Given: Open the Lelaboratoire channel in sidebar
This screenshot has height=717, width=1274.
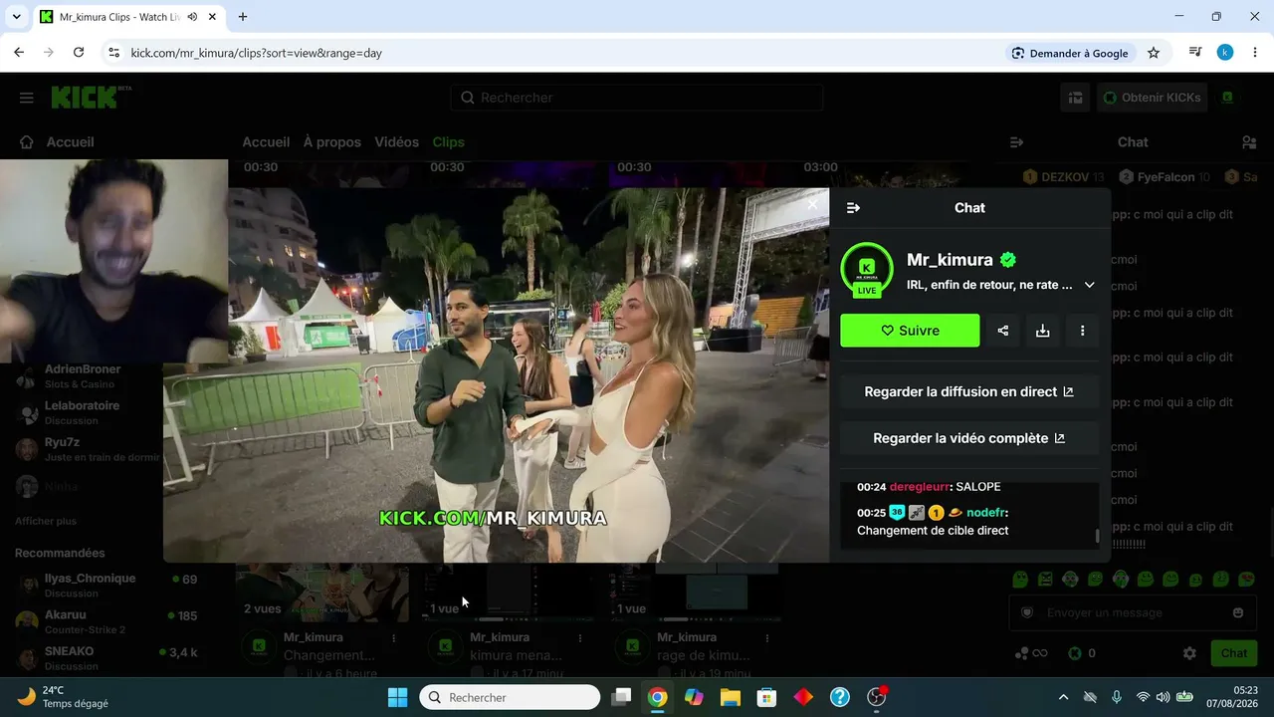Looking at the screenshot, I should pyautogui.click(x=82, y=412).
